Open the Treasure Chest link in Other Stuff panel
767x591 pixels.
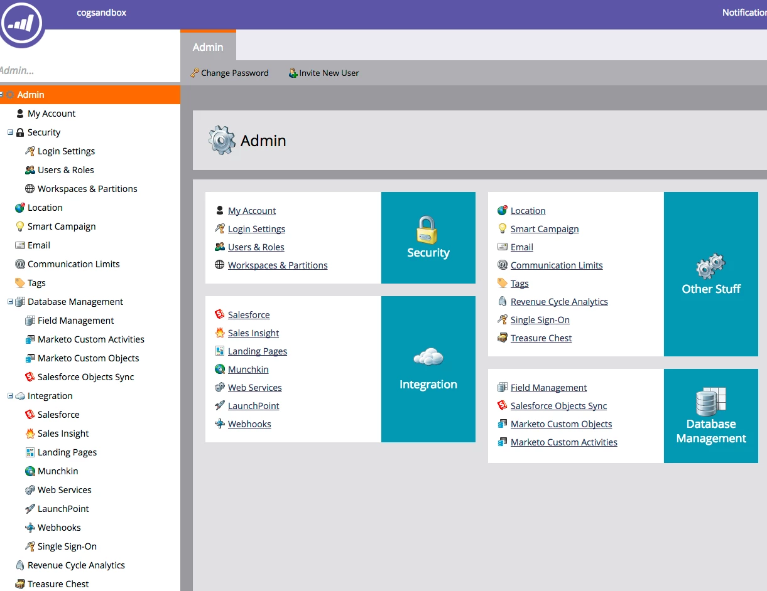pos(541,338)
